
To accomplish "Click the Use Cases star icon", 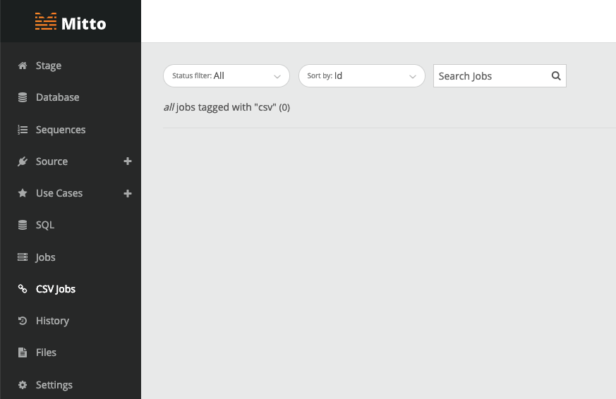I will point(23,193).
